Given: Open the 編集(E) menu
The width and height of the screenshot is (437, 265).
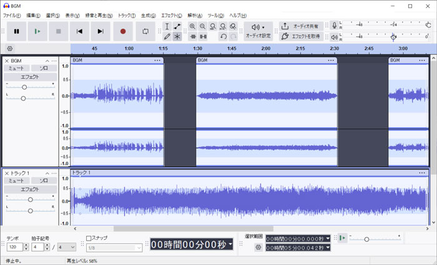Looking at the screenshot, I should pyautogui.click(x=33, y=16).
